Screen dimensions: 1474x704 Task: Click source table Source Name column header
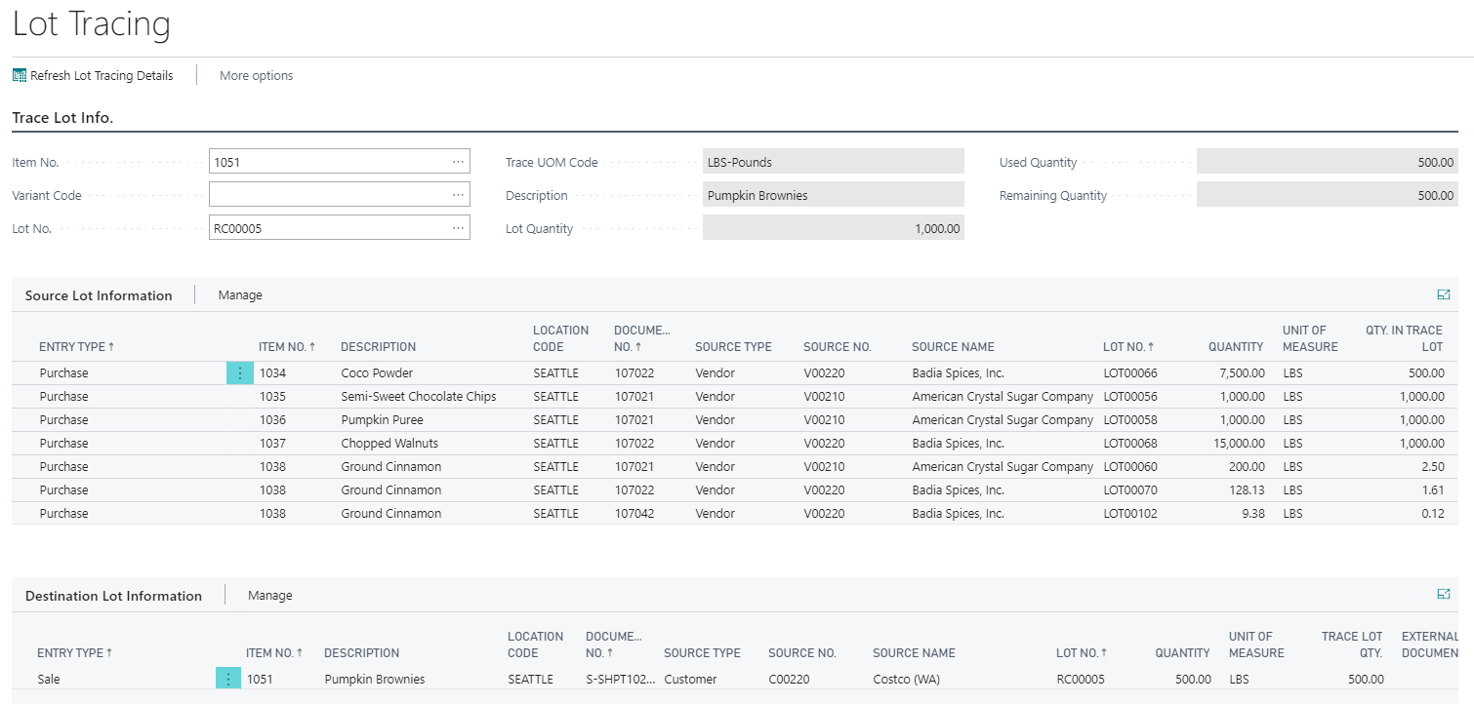click(953, 346)
